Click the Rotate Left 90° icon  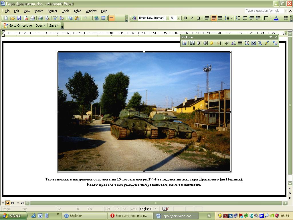(x=234, y=43)
